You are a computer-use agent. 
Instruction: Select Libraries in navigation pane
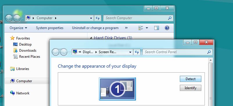(x=23, y=69)
